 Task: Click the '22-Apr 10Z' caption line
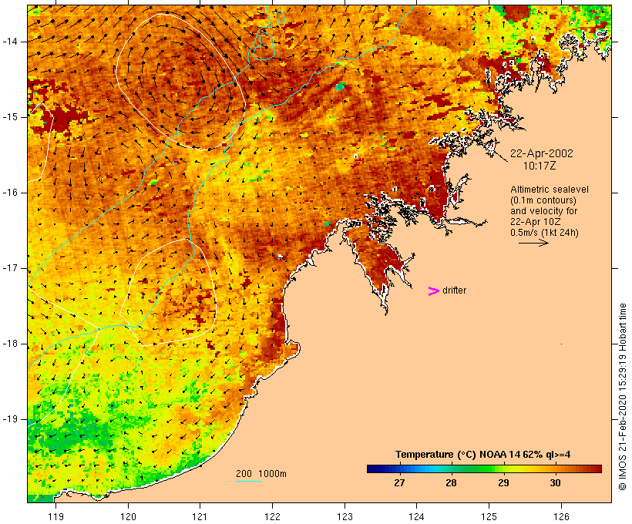pyautogui.click(x=535, y=222)
